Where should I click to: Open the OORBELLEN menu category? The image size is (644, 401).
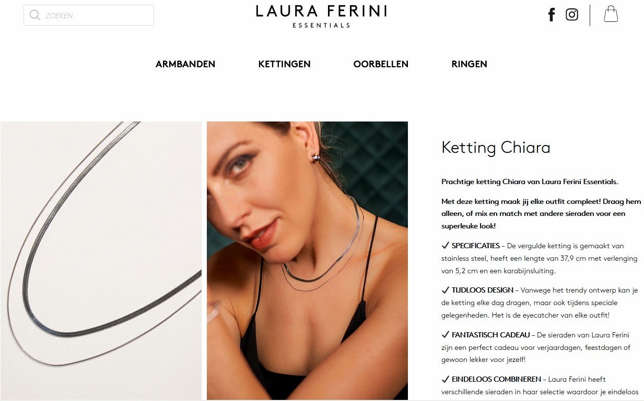[381, 64]
